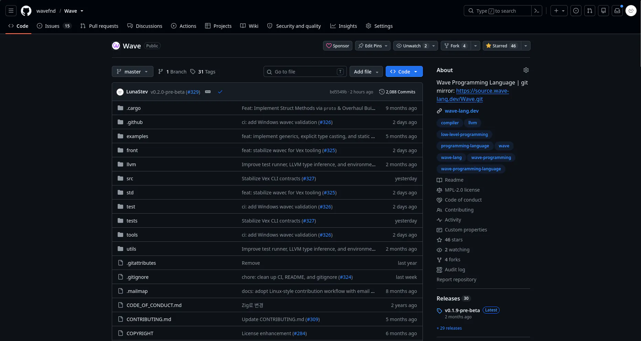
Task: Click the Fork button
Action: 455,46
